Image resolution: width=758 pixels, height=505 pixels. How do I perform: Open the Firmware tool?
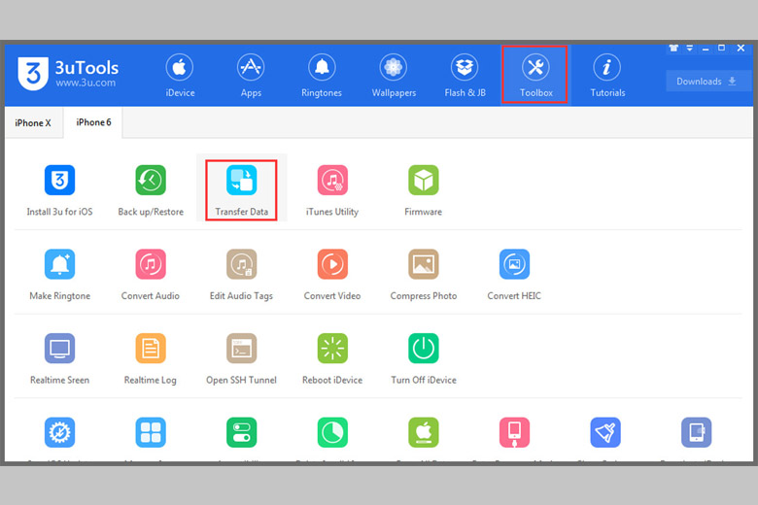click(x=423, y=190)
